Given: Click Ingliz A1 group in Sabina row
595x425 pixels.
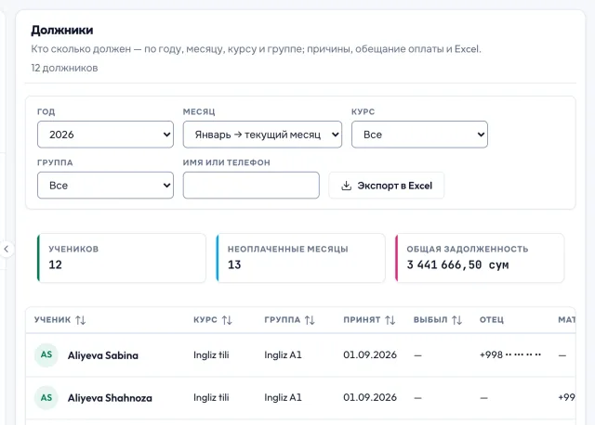Looking at the screenshot, I should click(283, 354).
